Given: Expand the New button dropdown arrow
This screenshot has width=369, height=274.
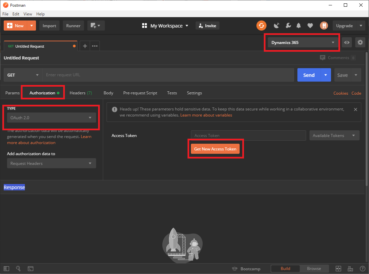Looking at the screenshot, I should click(x=32, y=26).
